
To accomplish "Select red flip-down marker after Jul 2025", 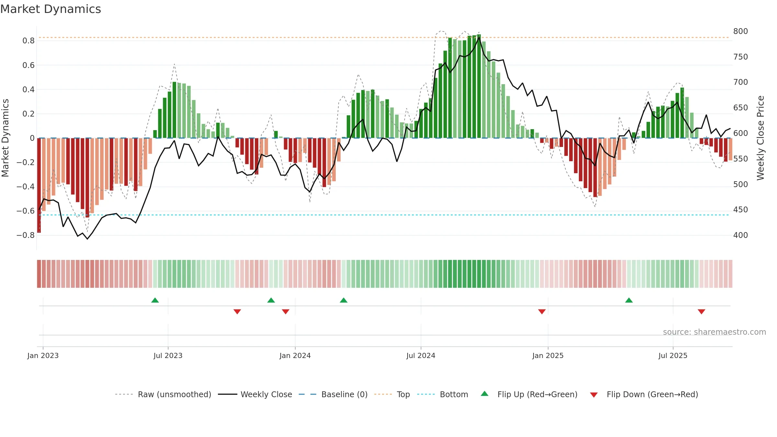I will 702,311.
